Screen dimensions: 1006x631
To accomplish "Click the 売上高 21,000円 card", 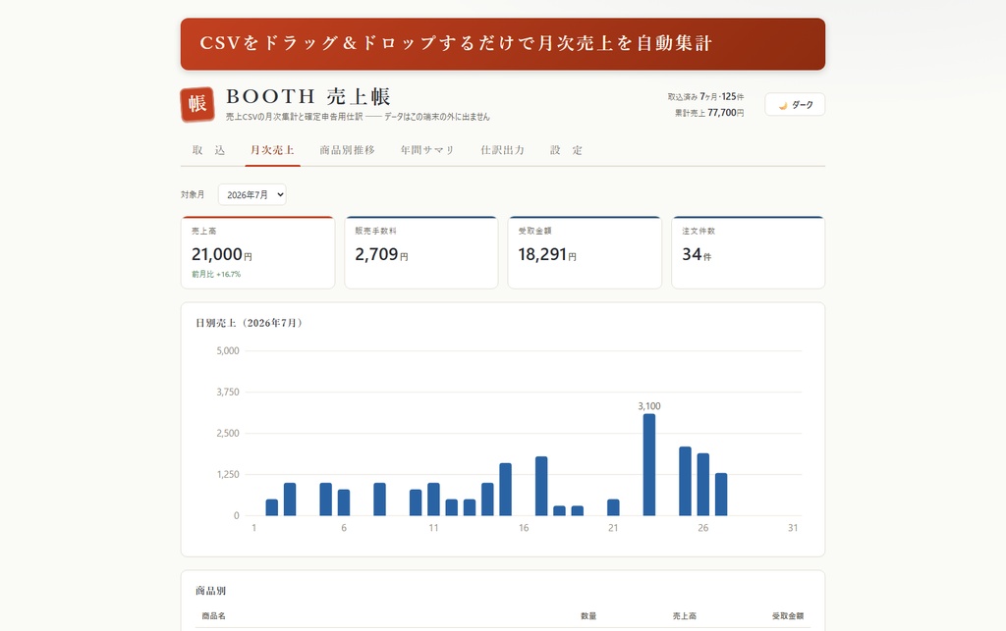I will click(x=258, y=252).
